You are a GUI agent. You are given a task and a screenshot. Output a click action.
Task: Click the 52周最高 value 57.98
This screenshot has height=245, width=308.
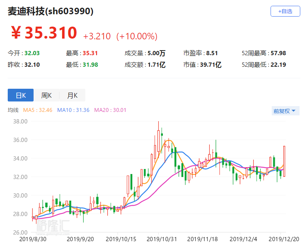pos(278,53)
